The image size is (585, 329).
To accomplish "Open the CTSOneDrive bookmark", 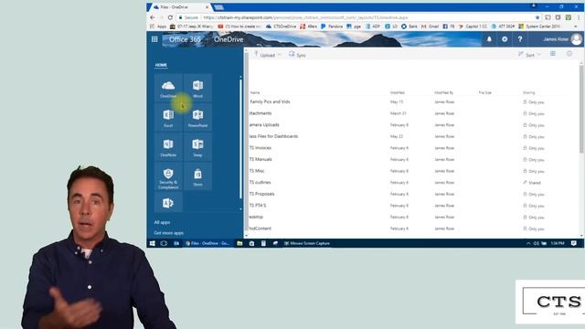I will (281, 27).
